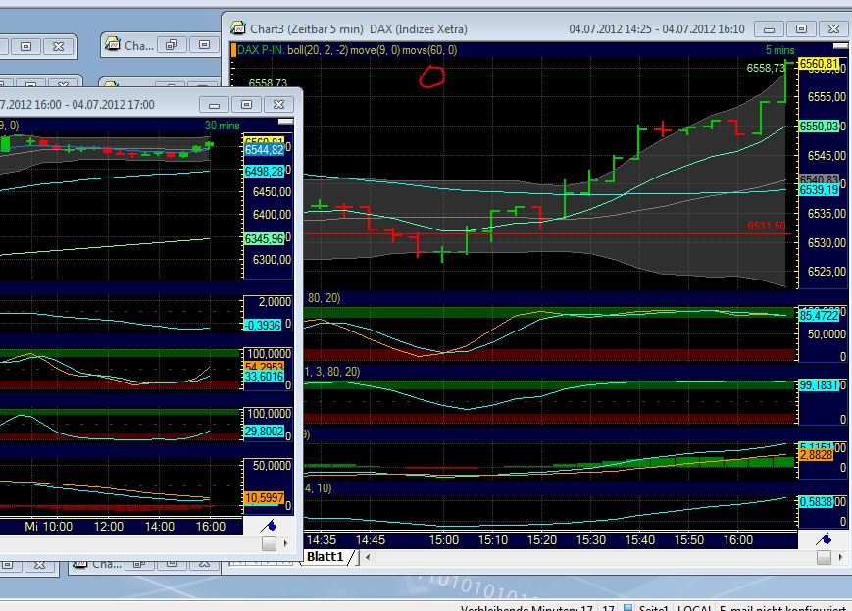
Task: Click the chart icon on the bottom Cha... entry
Action: 78,564
